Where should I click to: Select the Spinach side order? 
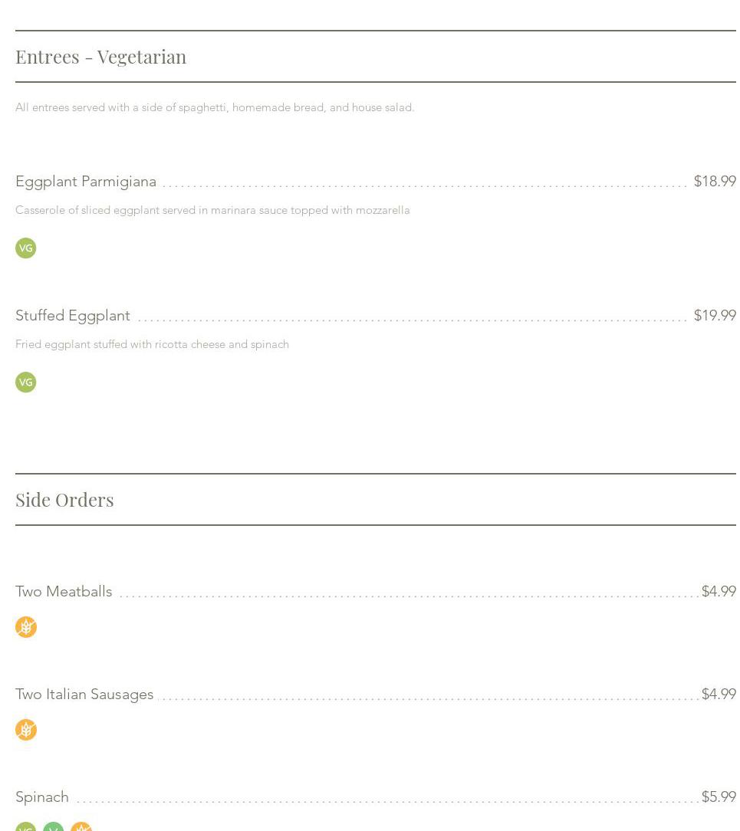click(42, 797)
